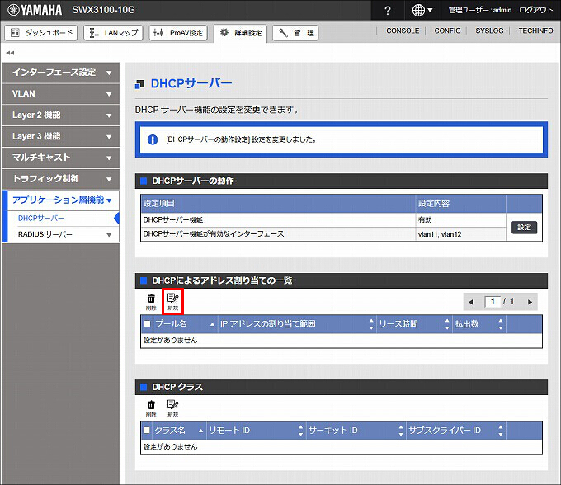Open the 管理 tab

tap(295, 33)
